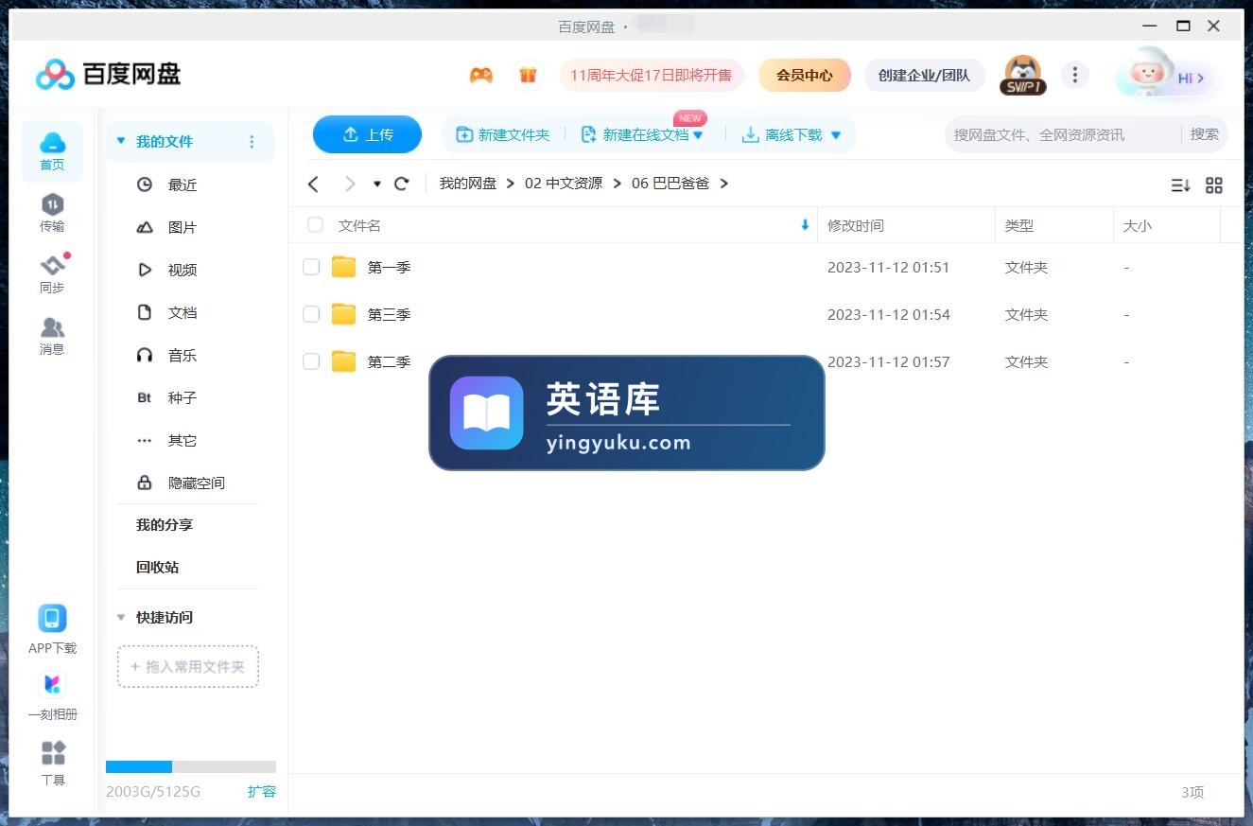Click the 第一季 folder icon
Screen dimensions: 1253x826
[x=344, y=267]
